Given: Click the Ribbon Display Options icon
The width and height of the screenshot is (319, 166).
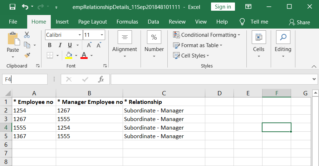Looking at the screenshot, I should [248, 7].
